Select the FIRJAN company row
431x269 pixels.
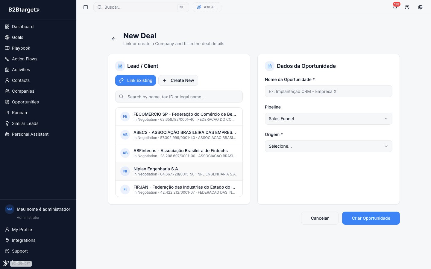click(x=179, y=189)
